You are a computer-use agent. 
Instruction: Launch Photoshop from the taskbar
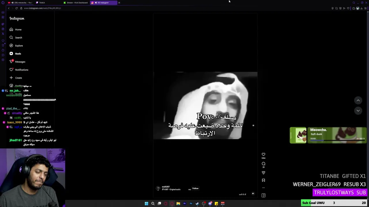pyautogui.click(x=191, y=204)
